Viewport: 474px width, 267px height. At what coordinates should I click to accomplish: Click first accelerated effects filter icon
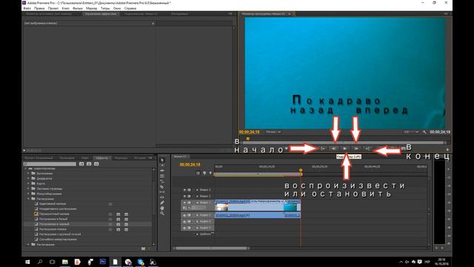81,164
